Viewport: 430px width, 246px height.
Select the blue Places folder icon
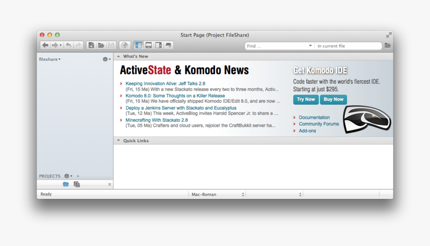pyautogui.click(x=65, y=184)
